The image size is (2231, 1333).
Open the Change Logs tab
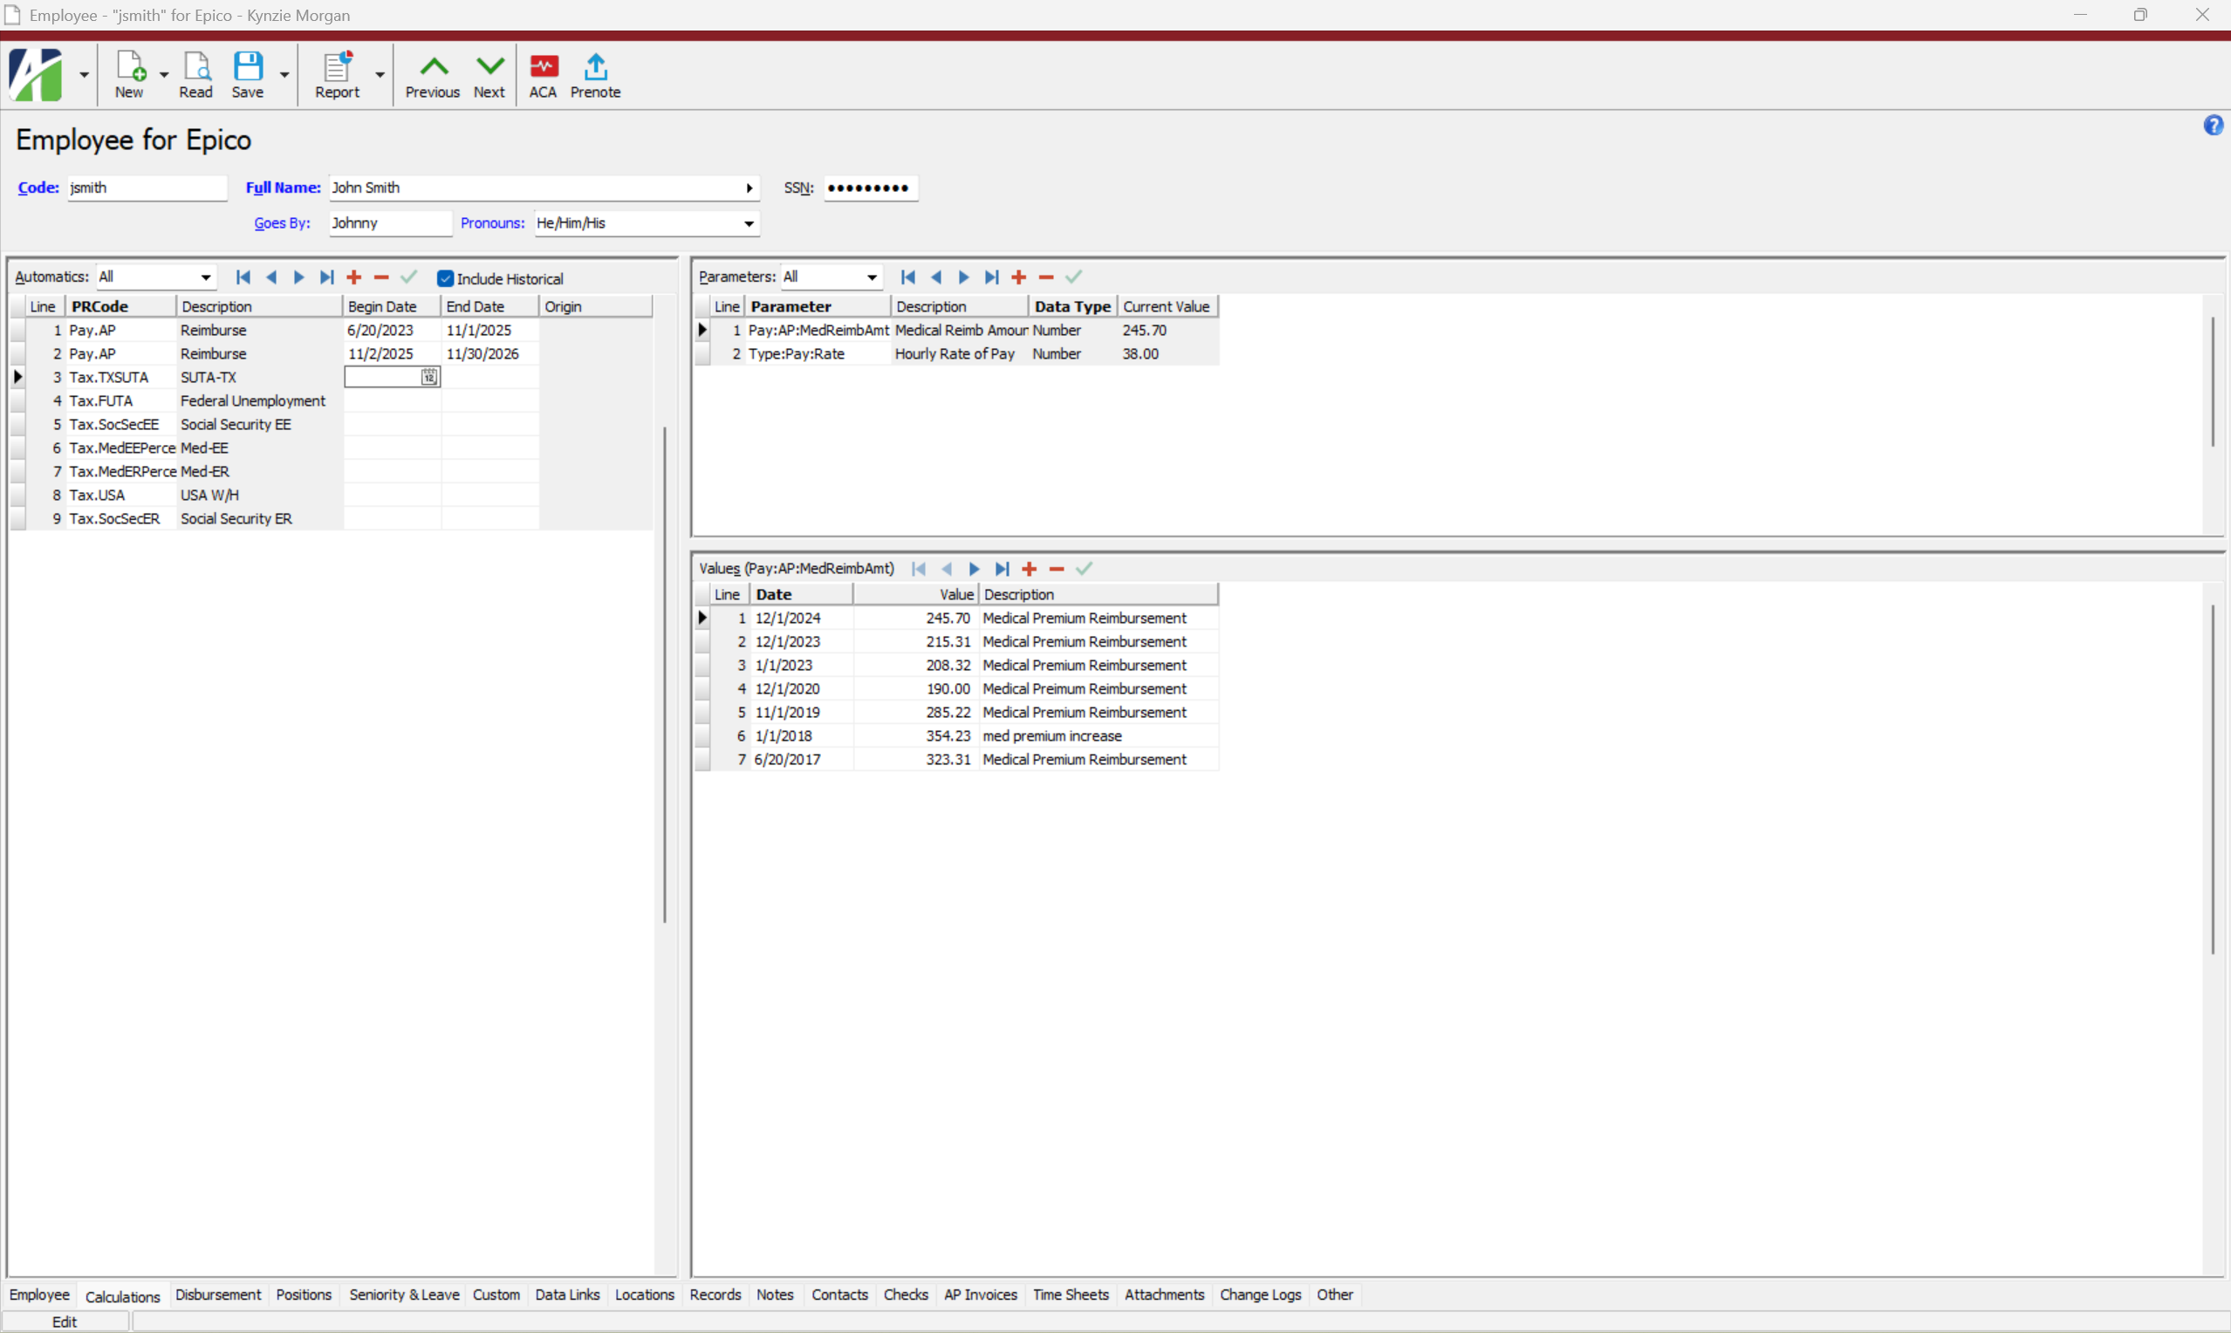pyautogui.click(x=1260, y=1295)
